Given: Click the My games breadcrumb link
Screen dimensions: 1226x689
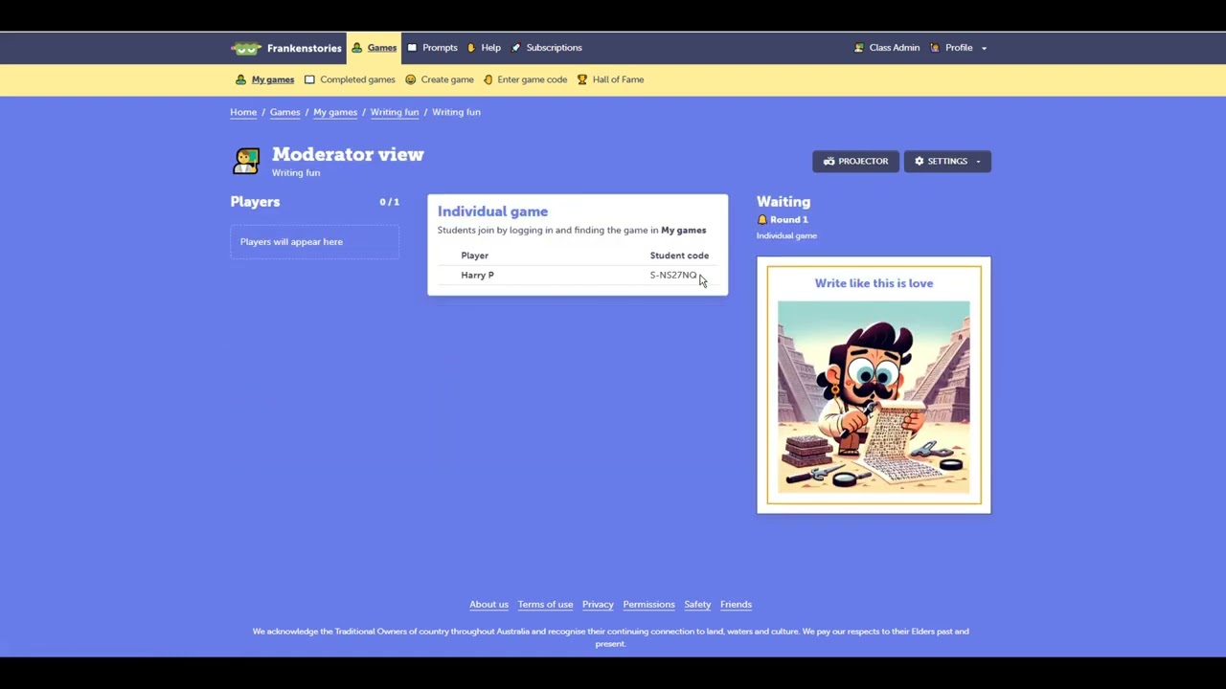Looking at the screenshot, I should point(335,112).
